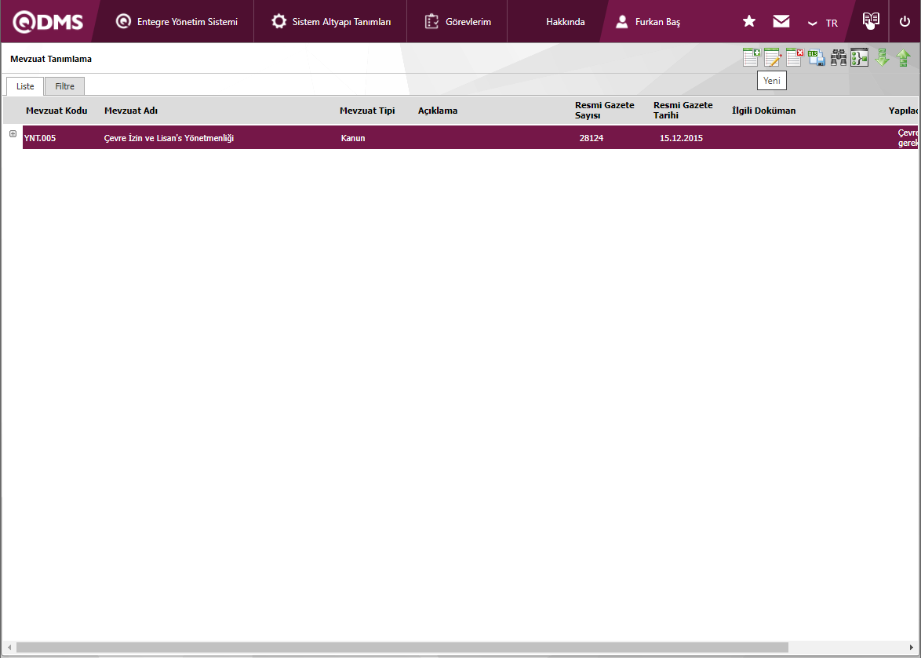This screenshot has width=921, height=658.
Task: Click the 15.12.2015 date cell
Action: (x=682, y=138)
